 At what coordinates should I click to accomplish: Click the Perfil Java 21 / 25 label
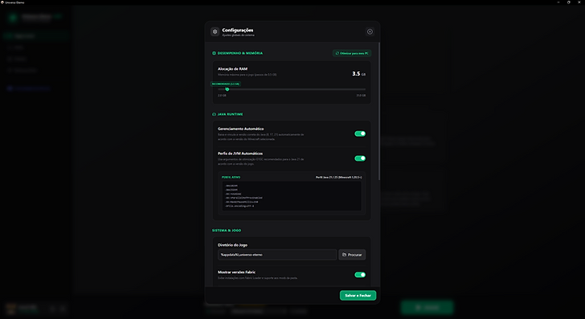pyautogui.click(x=339, y=178)
